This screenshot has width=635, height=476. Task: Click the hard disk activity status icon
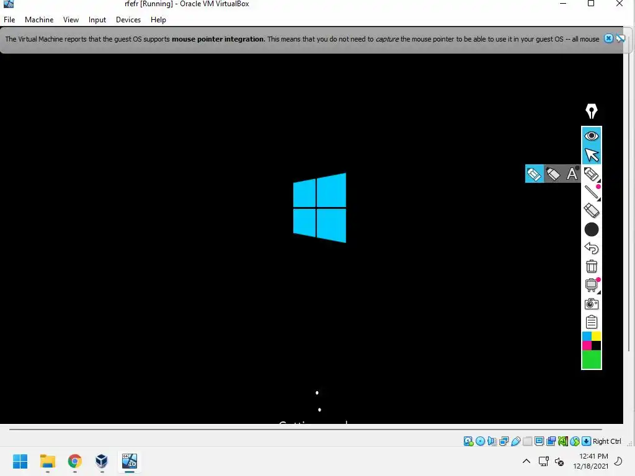469,441
